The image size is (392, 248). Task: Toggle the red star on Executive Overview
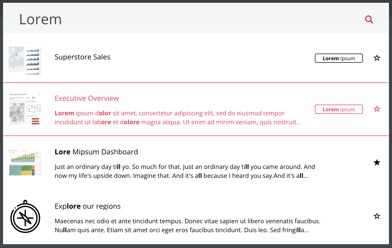tap(377, 109)
